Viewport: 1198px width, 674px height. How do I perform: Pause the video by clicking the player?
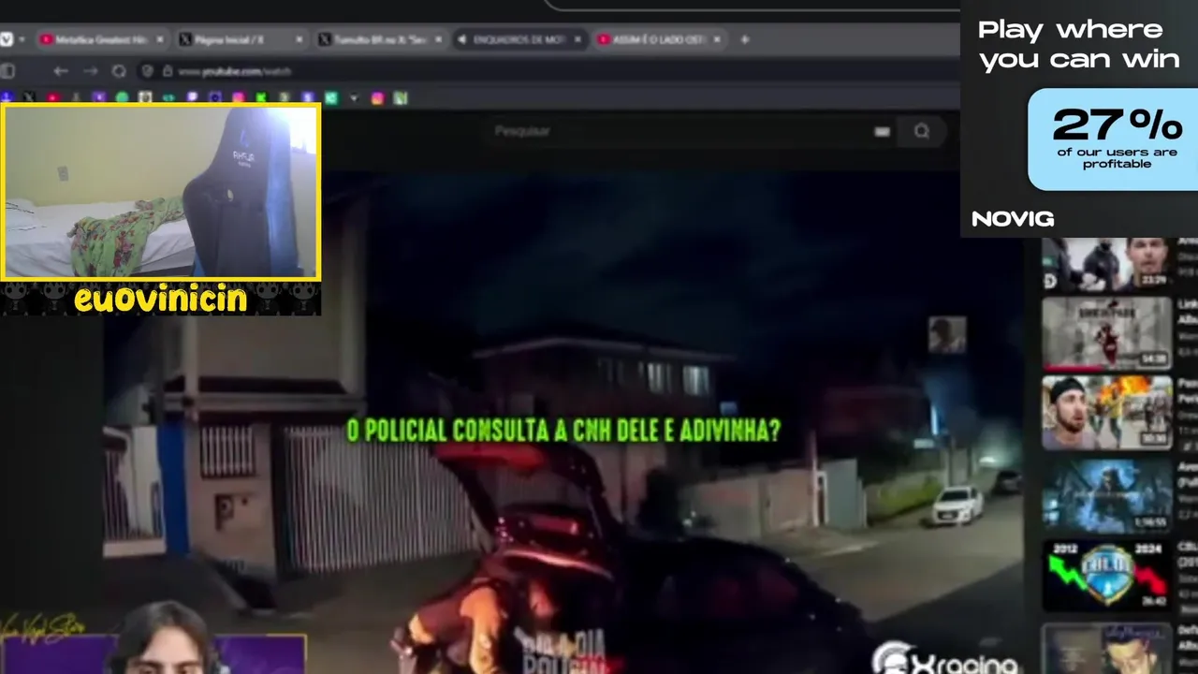tap(562, 421)
